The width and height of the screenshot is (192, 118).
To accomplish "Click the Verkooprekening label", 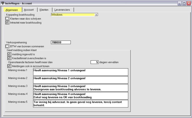I will tap(16, 42).
